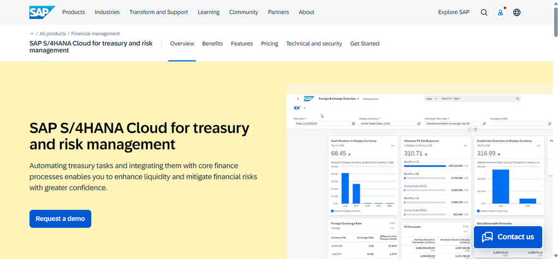Open the globe country selector

[x=516, y=13]
